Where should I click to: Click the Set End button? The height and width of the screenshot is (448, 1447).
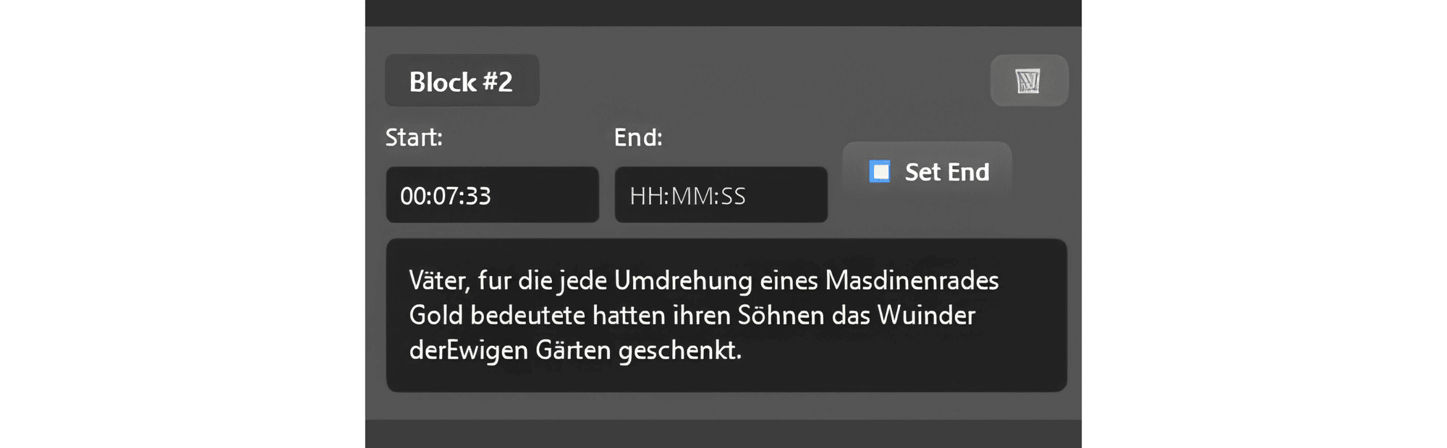point(927,172)
